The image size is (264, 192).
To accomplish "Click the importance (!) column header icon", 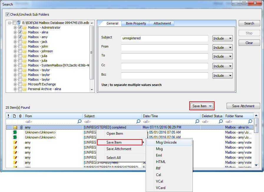I will [x=8, y=116].
